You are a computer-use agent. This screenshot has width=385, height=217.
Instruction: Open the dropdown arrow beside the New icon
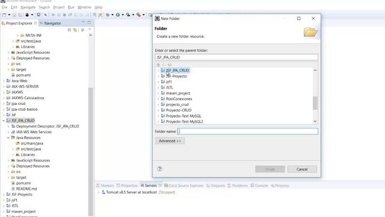click(9, 14)
